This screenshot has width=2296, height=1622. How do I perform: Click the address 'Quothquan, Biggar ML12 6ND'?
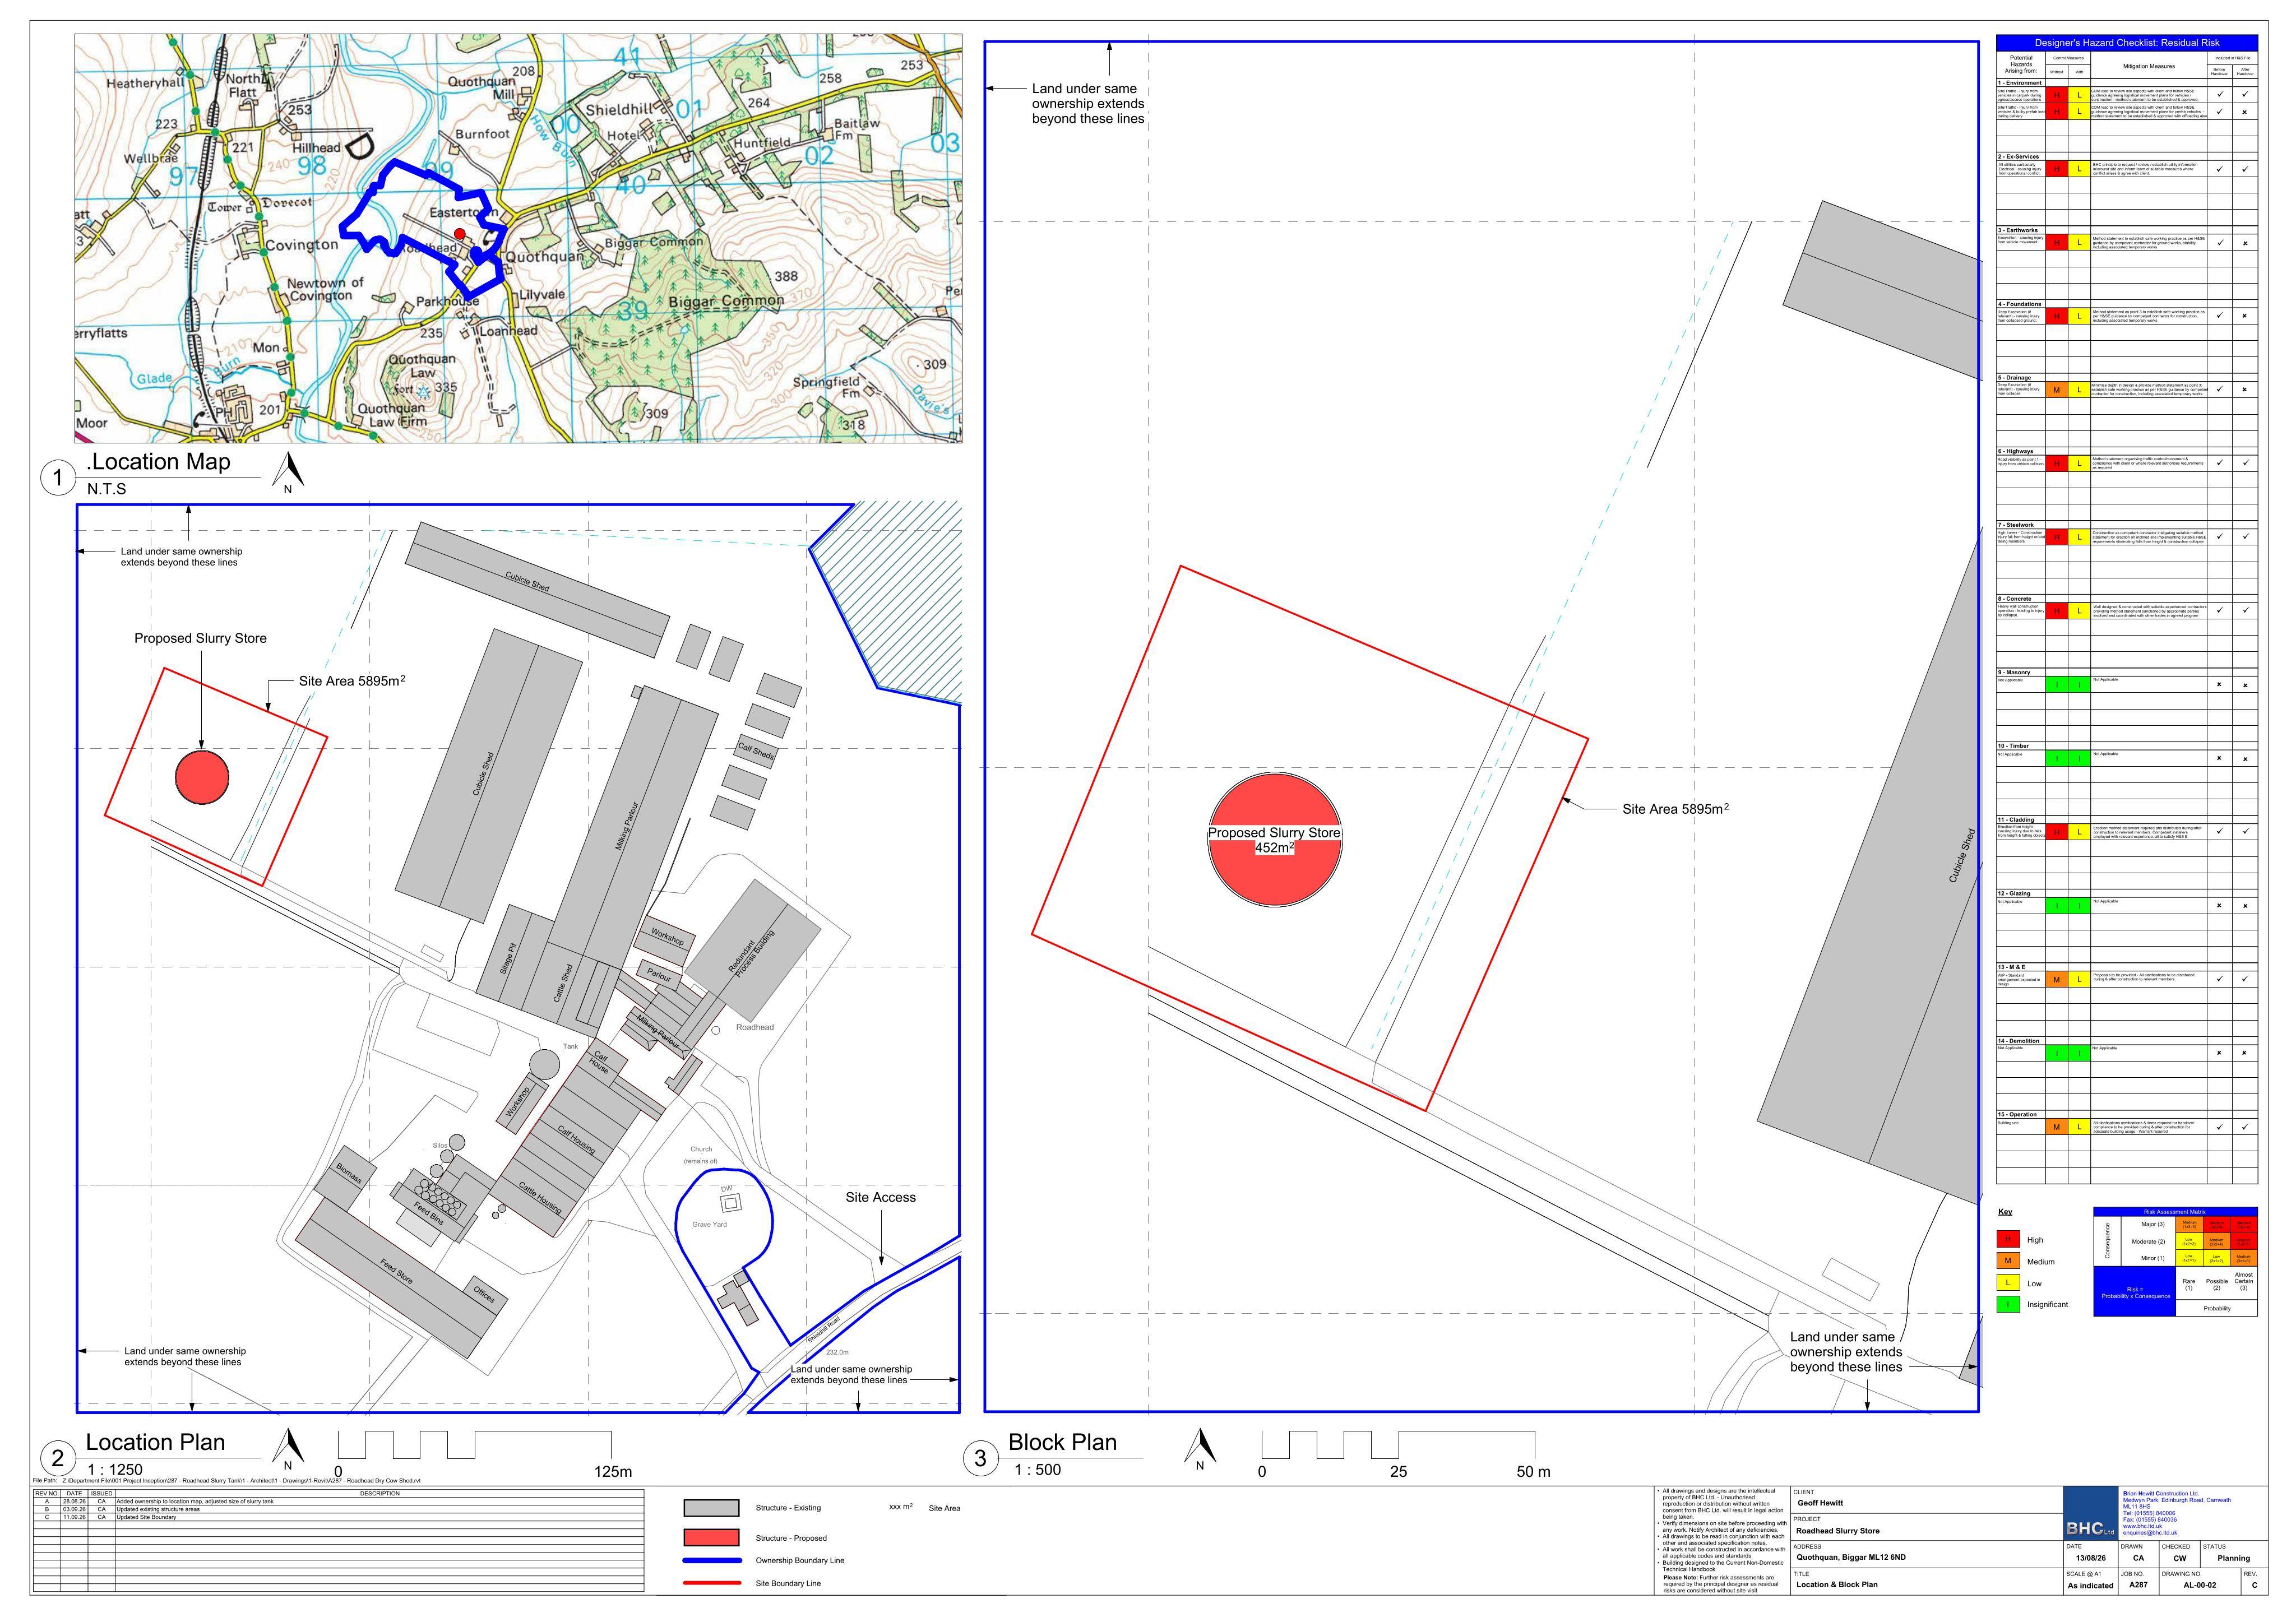[x=1851, y=1557]
